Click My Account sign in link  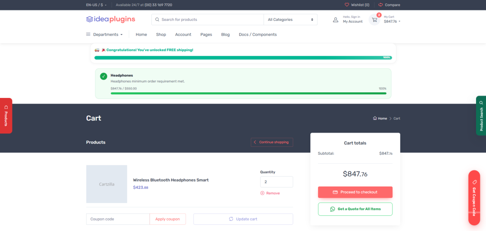pos(353,19)
